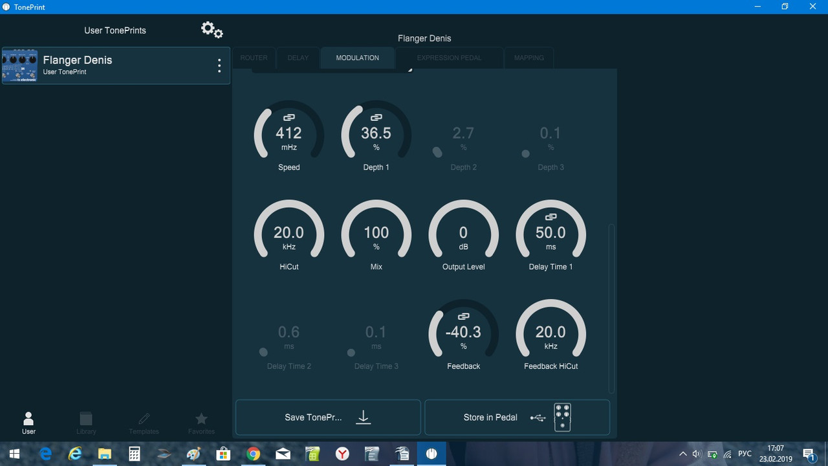Click the Depth 1 knob dial

tap(376, 129)
